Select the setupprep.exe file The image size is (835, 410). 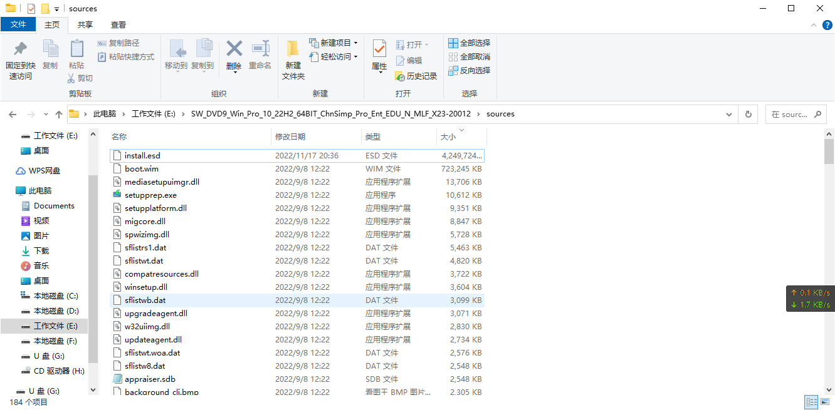click(297, 195)
